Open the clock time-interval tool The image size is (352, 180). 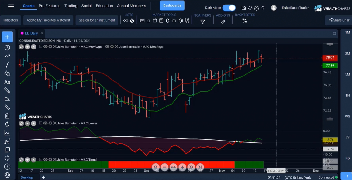point(7,48)
